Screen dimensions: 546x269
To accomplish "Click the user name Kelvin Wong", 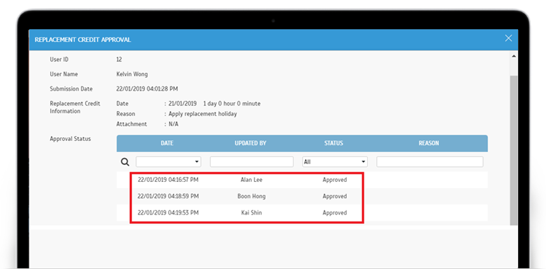I will click(x=132, y=74).
